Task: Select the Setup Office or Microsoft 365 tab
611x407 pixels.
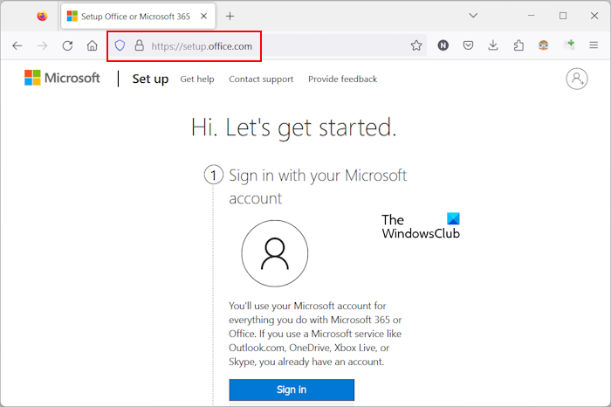Action: pyautogui.click(x=138, y=16)
